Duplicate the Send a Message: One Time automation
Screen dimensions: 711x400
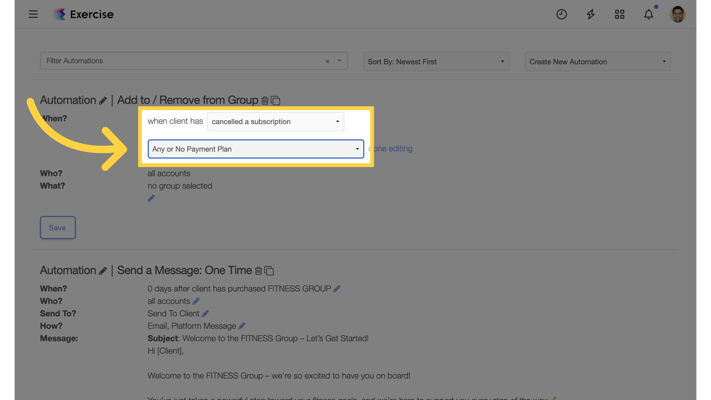pyautogui.click(x=269, y=271)
